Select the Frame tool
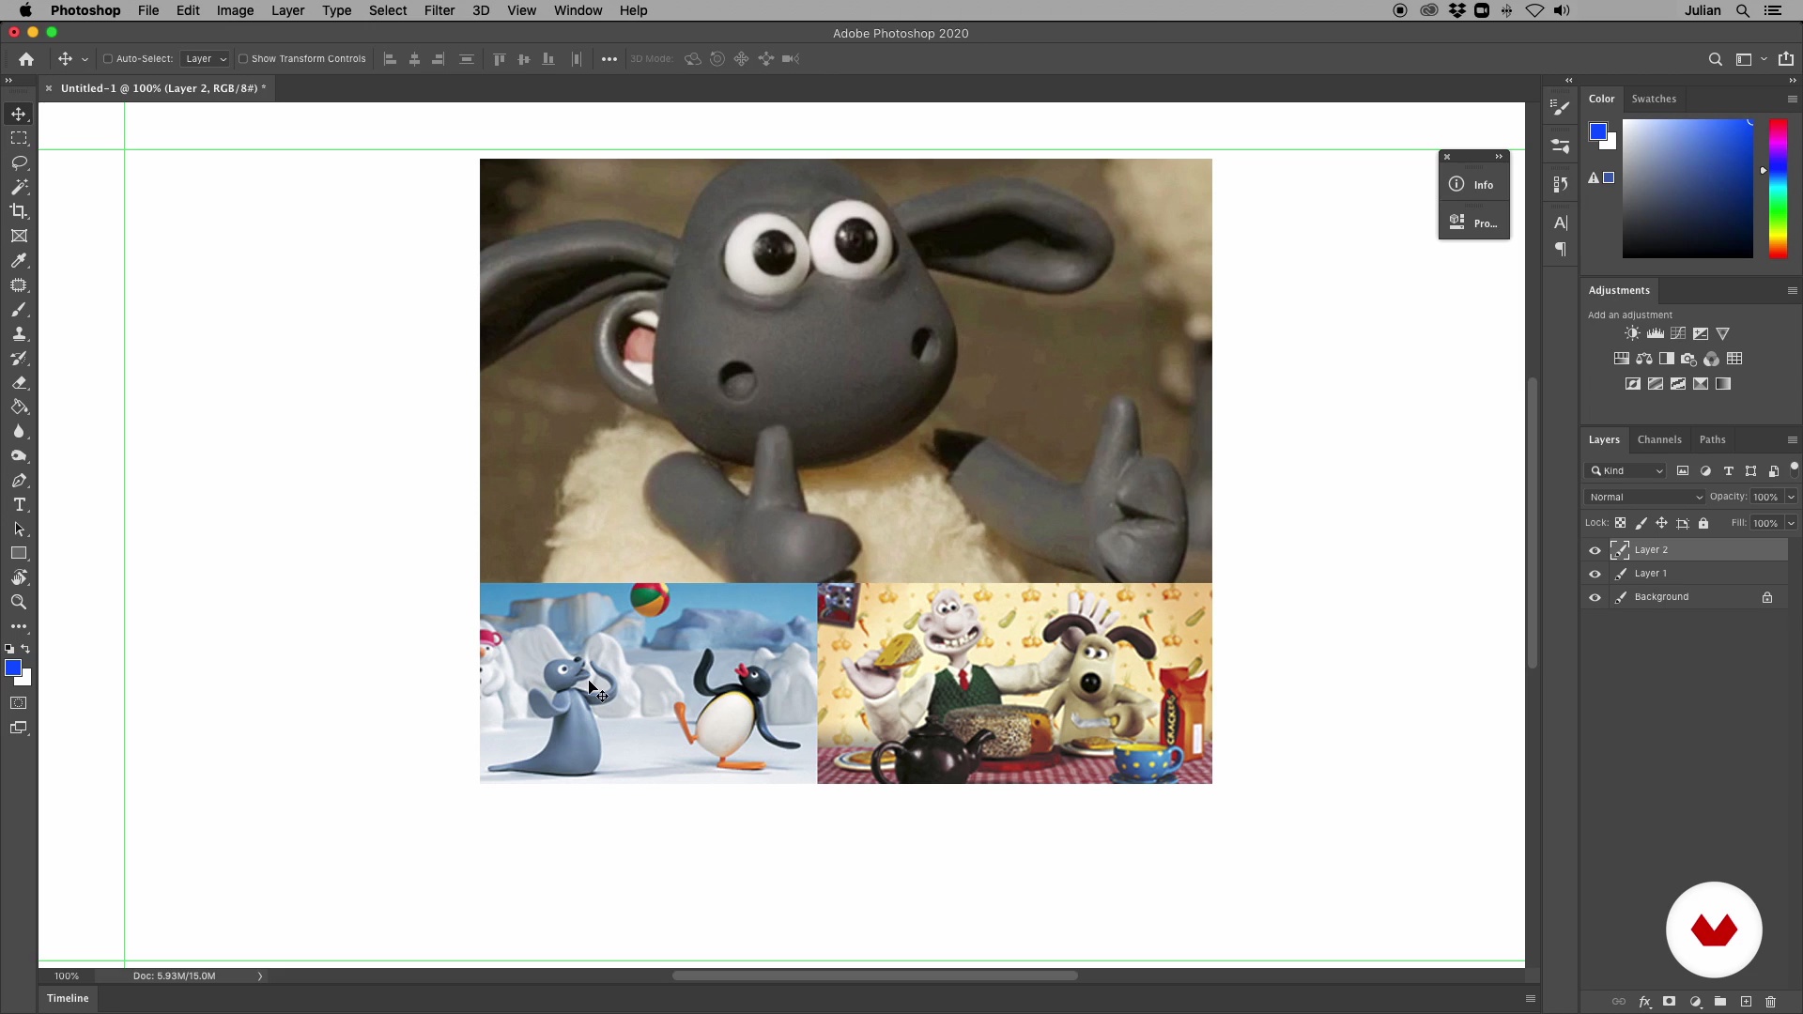1803x1014 pixels. 19,236
